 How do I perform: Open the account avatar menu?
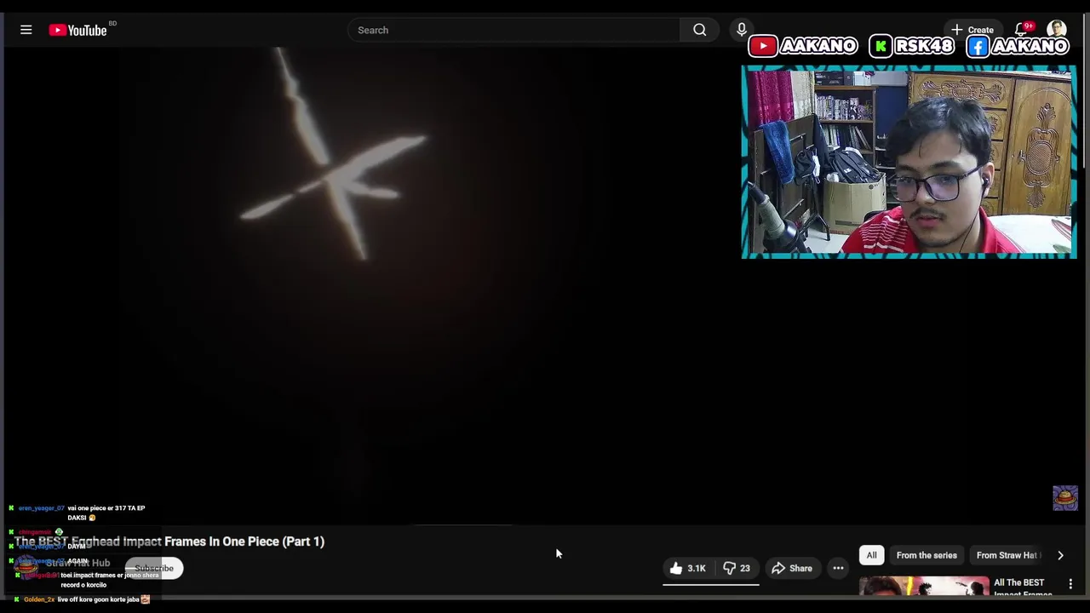[x=1057, y=30]
